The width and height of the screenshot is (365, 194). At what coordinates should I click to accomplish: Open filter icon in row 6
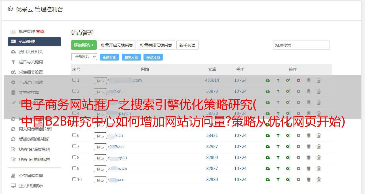(x=278, y=135)
